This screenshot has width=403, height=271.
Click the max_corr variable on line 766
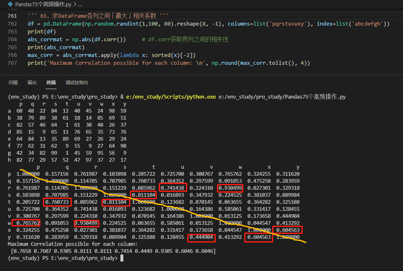40,55
